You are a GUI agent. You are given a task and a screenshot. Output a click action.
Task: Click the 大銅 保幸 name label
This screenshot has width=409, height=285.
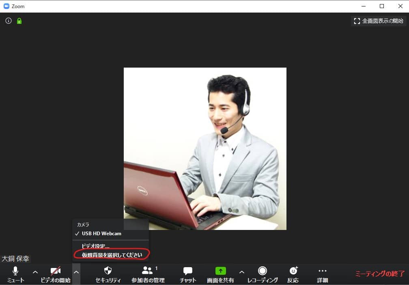pos(15,259)
